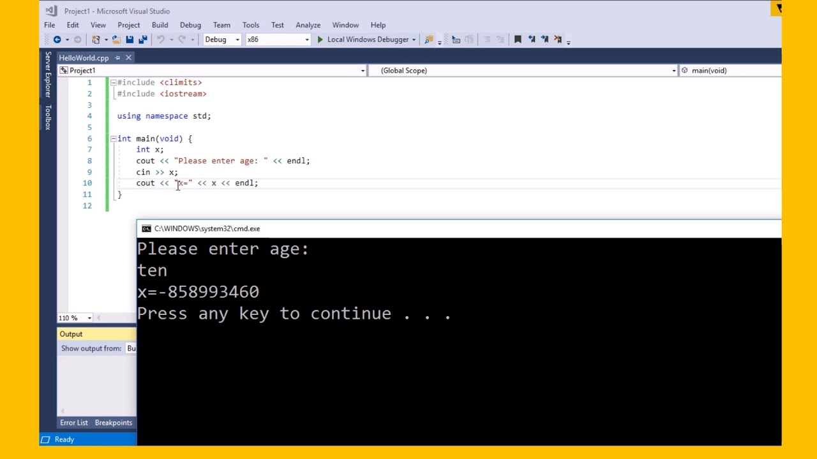Click the 'x=-858993460' console output line
This screenshot has width=817, height=459.
198,292
